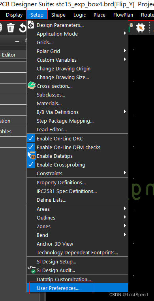Click the Design Parameters gear document icon
This screenshot has height=301, width=154.
(x=31, y=25)
